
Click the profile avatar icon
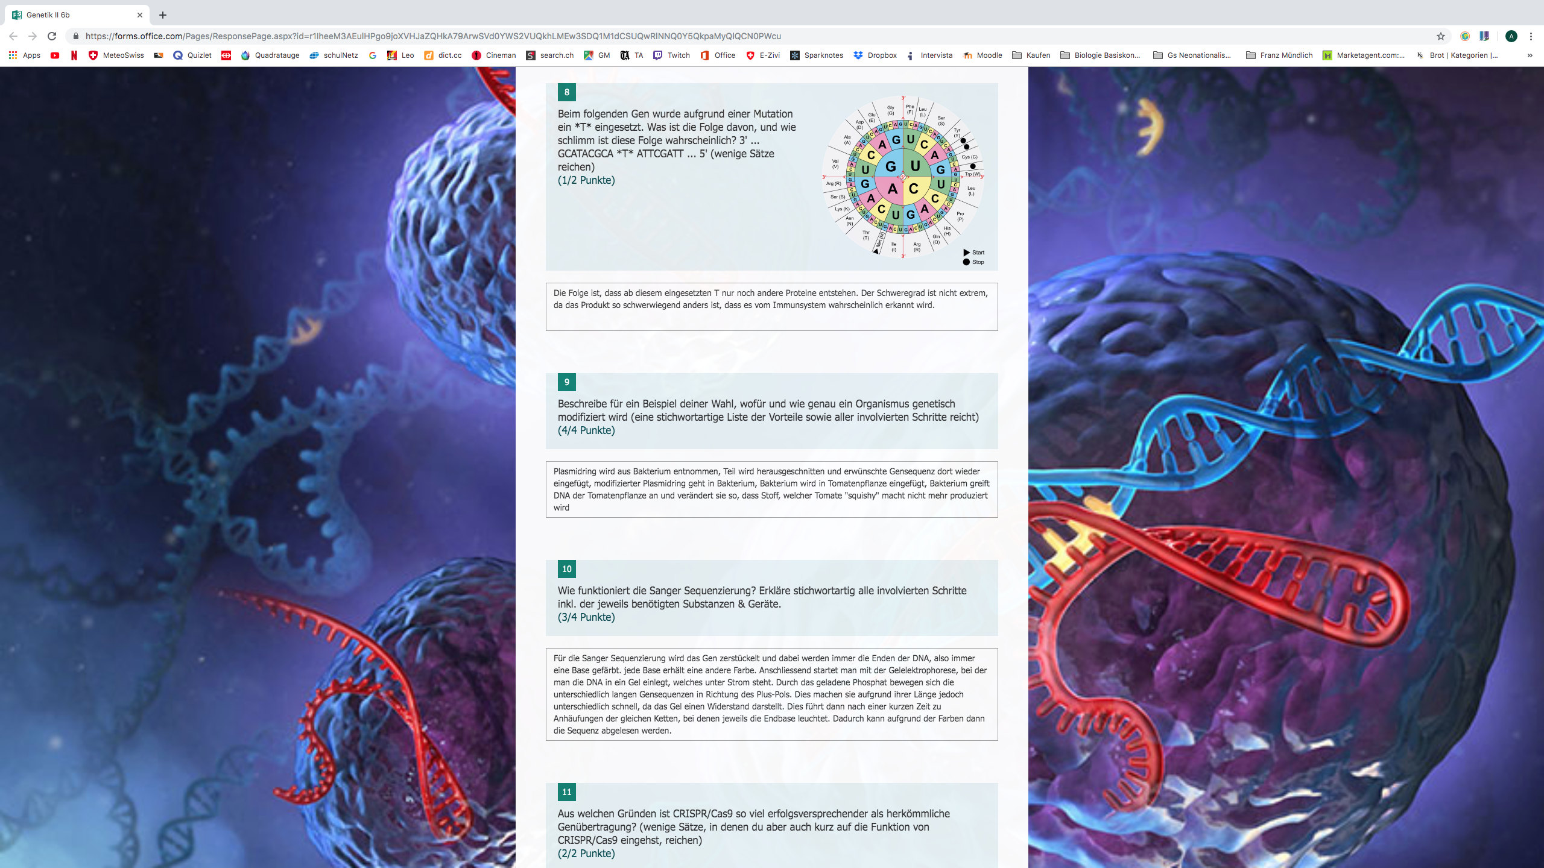click(x=1511, y=36)
